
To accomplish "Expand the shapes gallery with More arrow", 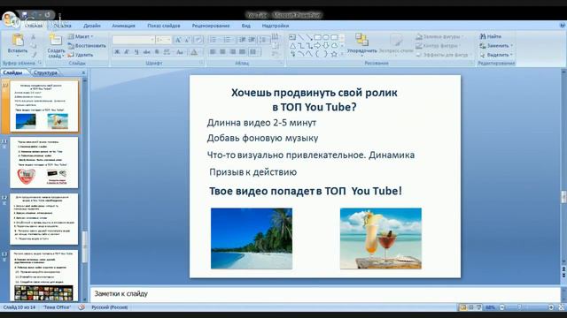I will 342,55.
